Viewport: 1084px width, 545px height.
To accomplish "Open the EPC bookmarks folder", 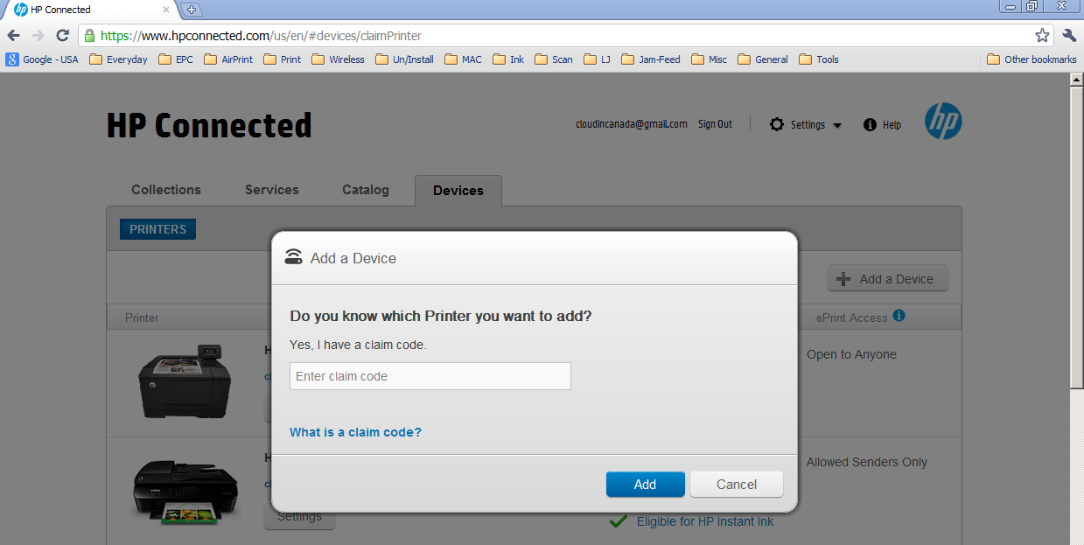I will [176, 59].
